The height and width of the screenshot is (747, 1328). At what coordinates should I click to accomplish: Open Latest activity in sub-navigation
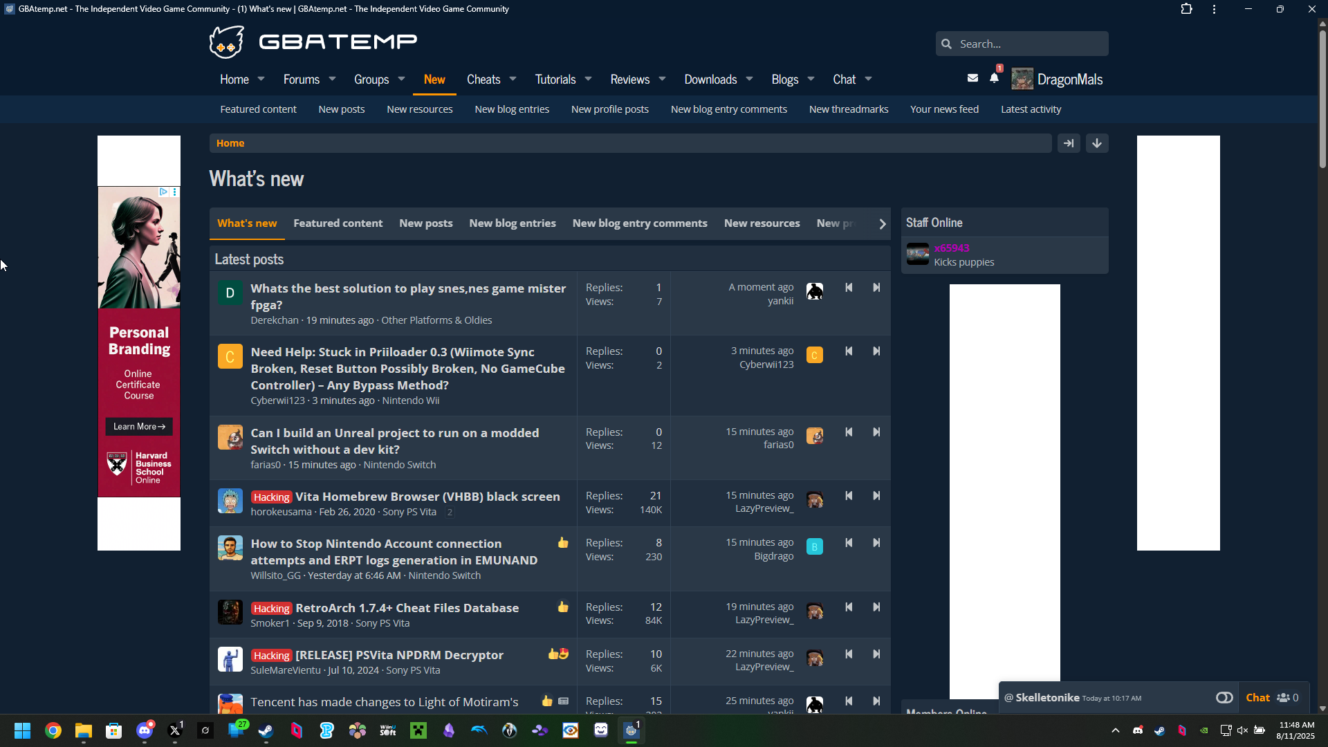pos(1031,109)
